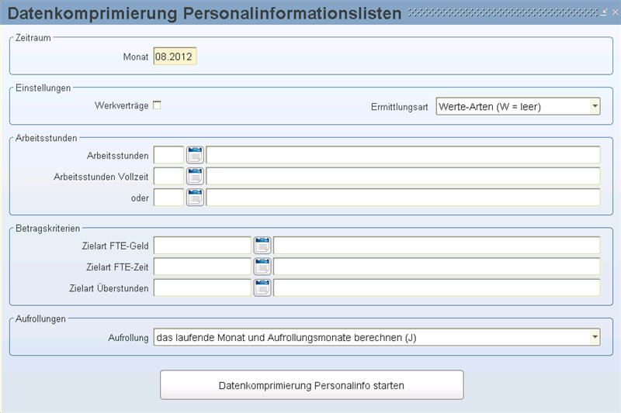Image resolution: width=621 pixels, height=413 pixels.
Task: Click the Zielart FTE-Geld input field
Action: click(x=203, y=246)
